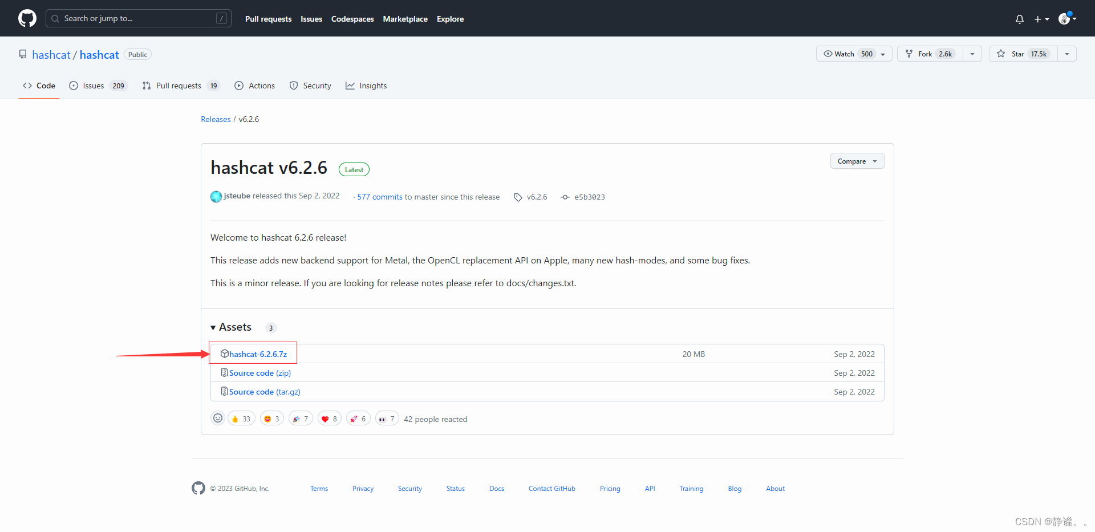1095x532 pixels.
Task: Open the v6.2.6 tag link
Action: (x=530, y=197)
